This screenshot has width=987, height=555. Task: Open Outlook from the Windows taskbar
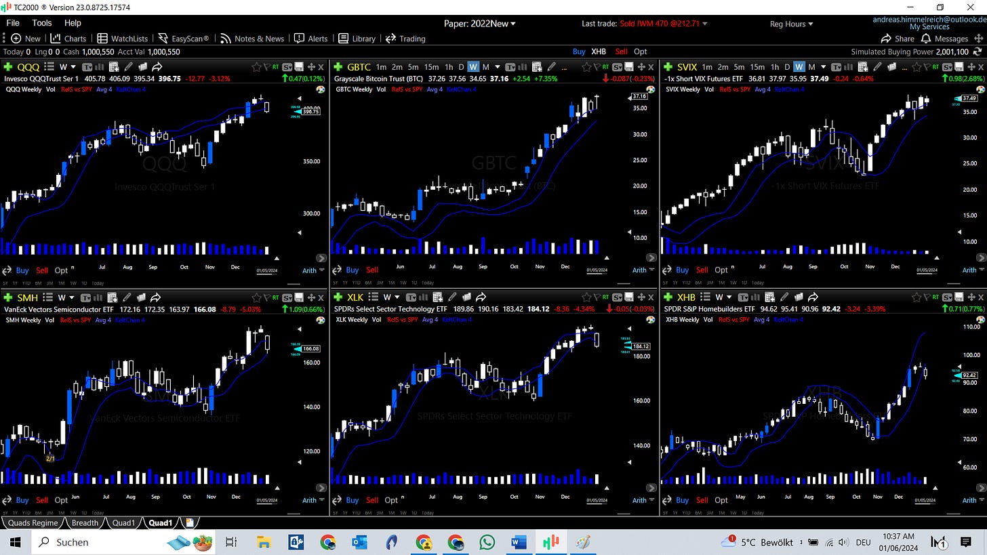point(359,542)
